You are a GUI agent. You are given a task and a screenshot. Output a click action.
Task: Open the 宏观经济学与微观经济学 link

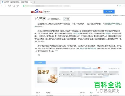pyautogui.click(x=88, y=48)
